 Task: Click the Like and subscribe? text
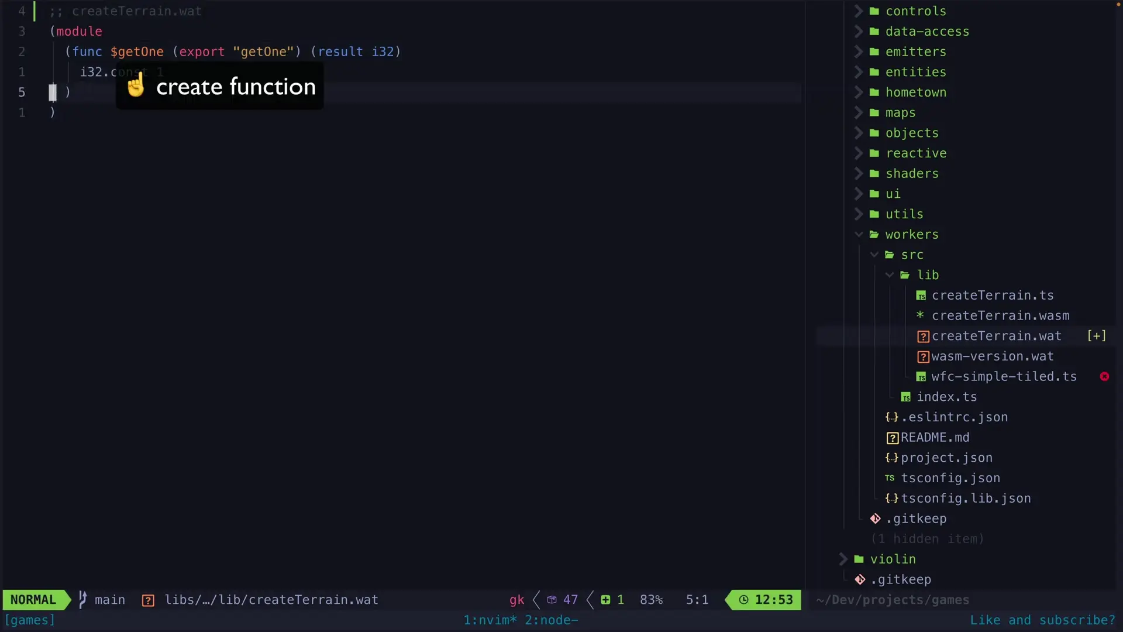[1042, 620]
